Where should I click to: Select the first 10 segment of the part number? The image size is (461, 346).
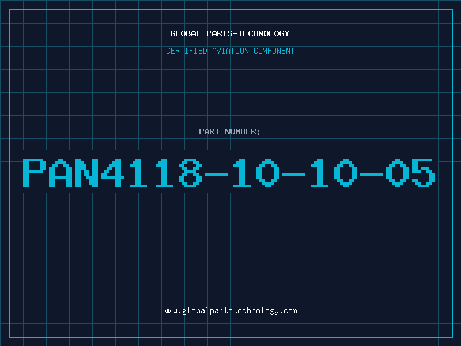(x=256, y=172)
